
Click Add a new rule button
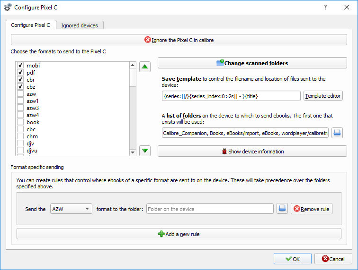coord(179,234)
